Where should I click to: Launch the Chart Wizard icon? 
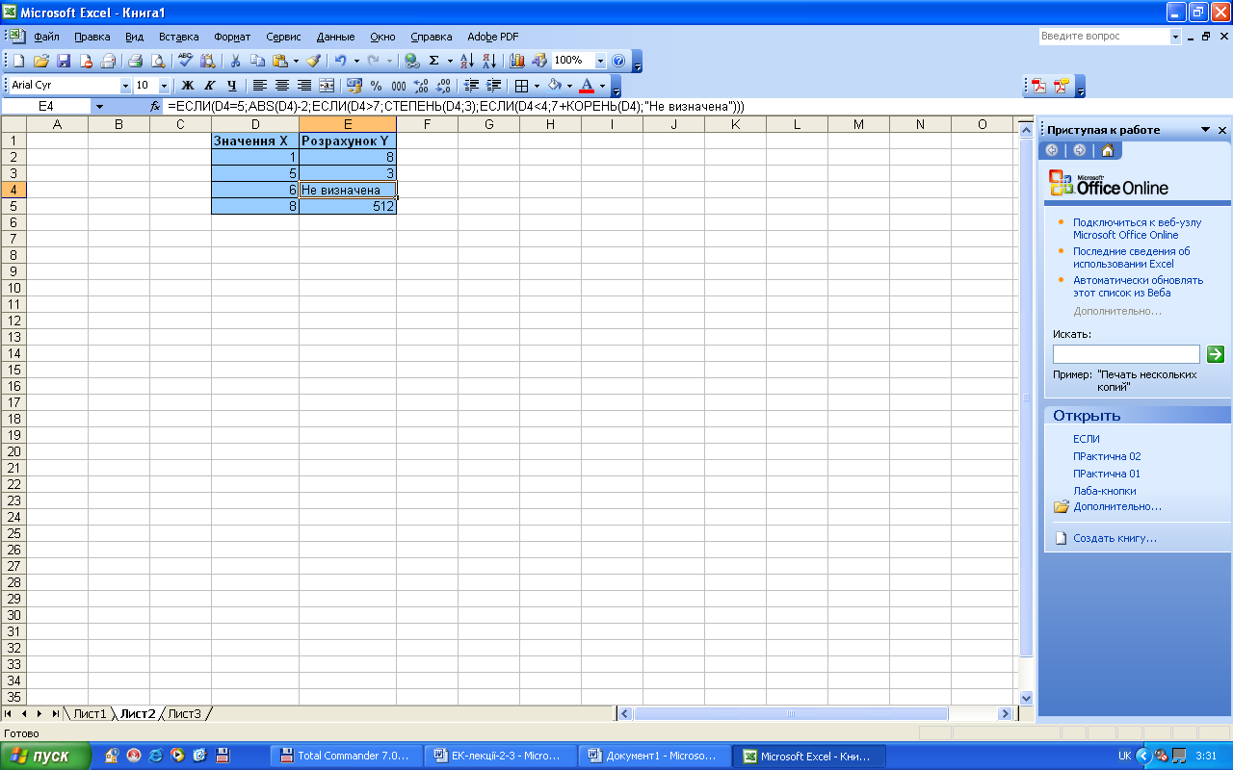(x=517, y=61)
